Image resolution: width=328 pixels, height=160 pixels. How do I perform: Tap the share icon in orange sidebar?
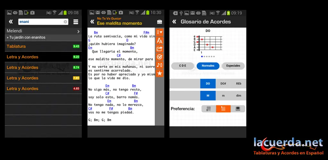pyautogui.click(x=160, y=49)
